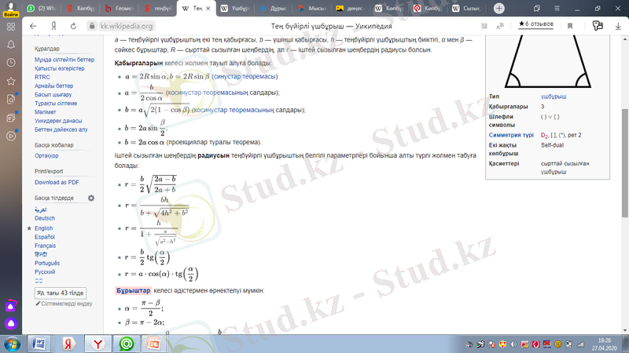Open the reader mode icon
The image size is (629, 353).
coord(484,26)
